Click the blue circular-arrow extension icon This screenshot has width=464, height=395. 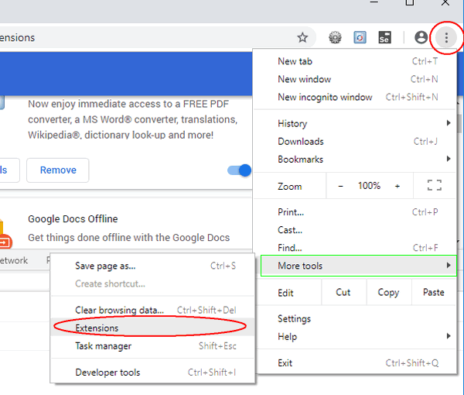point(360,38)
